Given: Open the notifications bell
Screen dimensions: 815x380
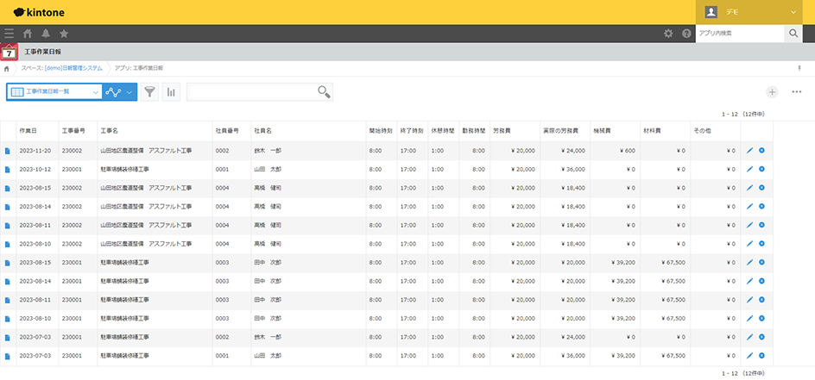Looking at the screenshot, I should click(46, 34).
